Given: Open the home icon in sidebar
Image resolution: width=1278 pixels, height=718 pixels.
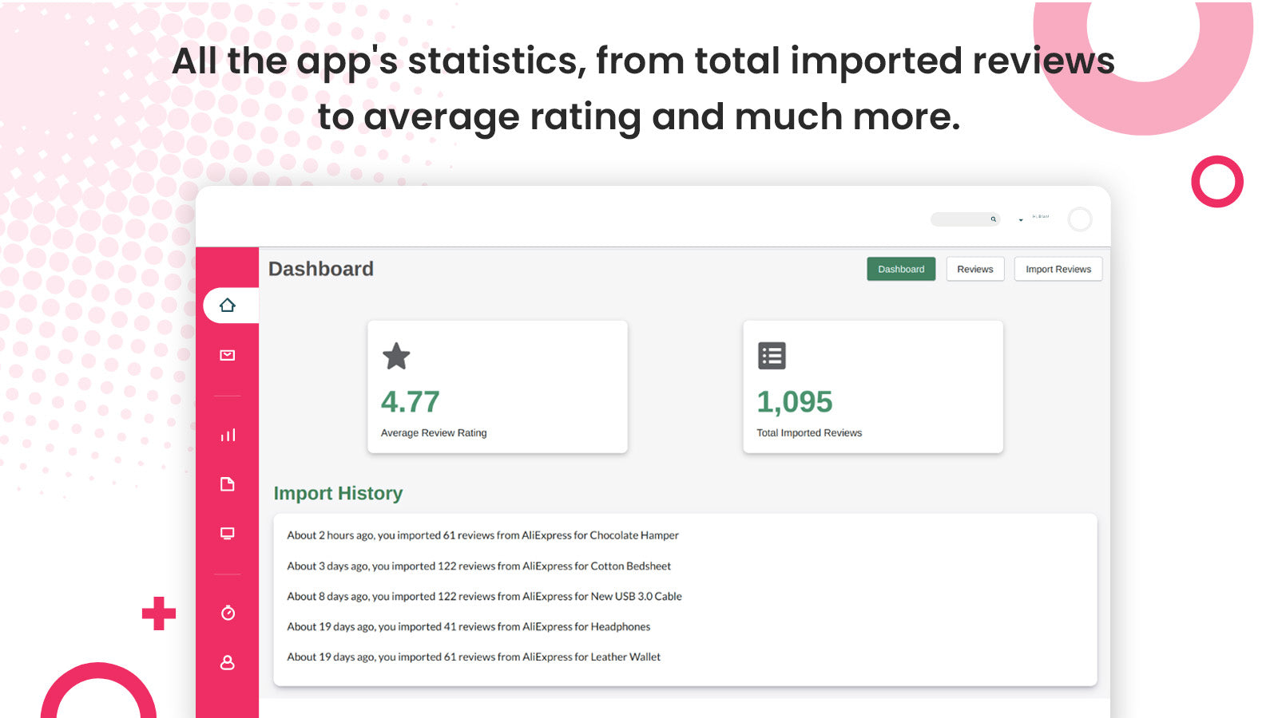Looking at the screenshot, I should tap(228, 306).
